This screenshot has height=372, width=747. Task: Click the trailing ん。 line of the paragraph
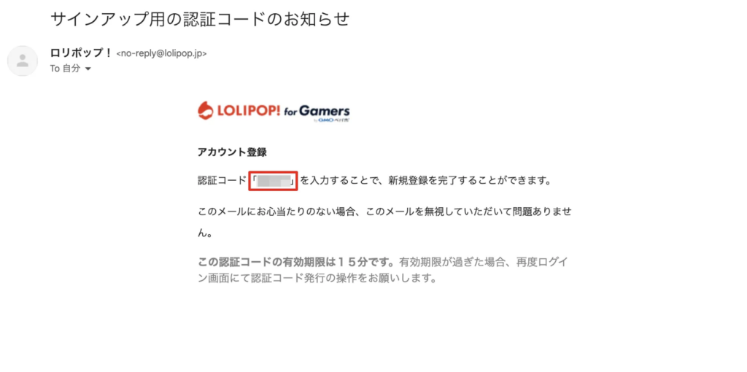coord(205,234)
